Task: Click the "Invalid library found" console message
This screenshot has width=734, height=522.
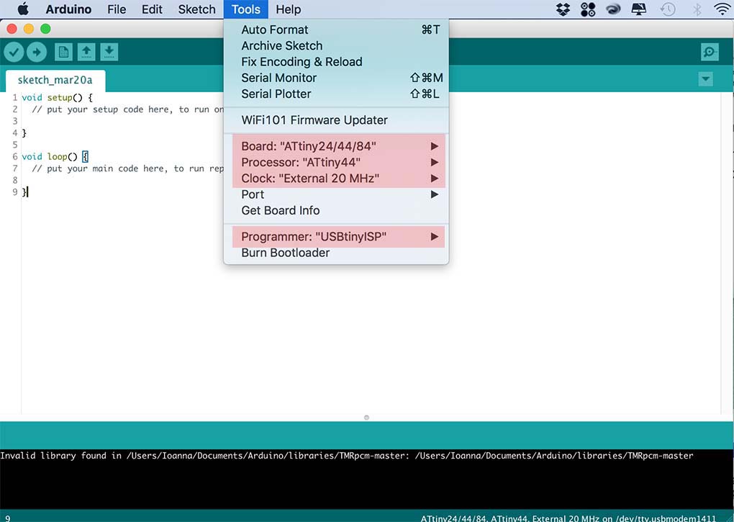Action: pyautogui.click(x=346, y=456)
